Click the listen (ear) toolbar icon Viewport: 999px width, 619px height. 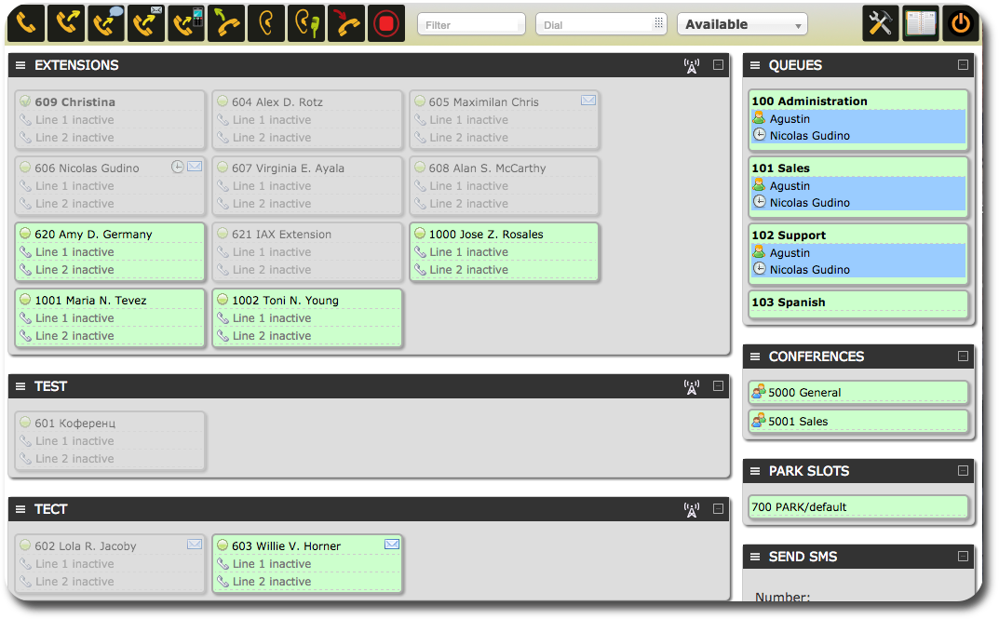(x=266, y=24)
